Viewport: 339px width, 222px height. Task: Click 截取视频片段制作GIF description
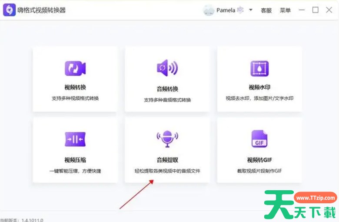[259, 171]
